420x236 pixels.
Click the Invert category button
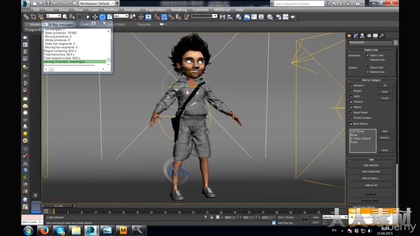pyautogui.click(x=385, y=98)
